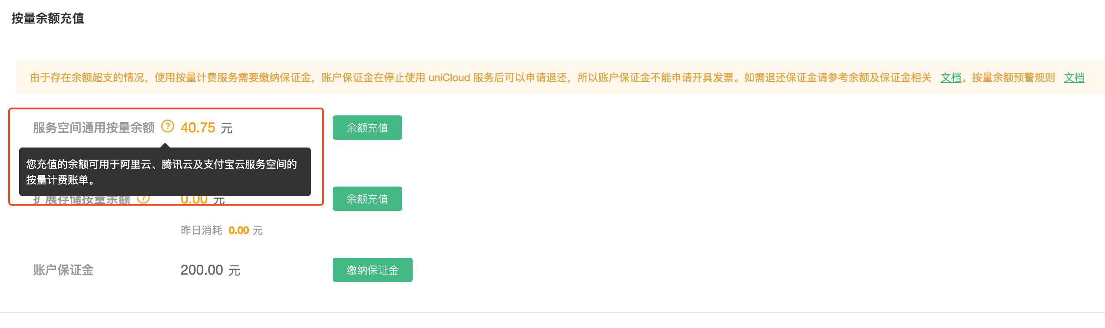Screen dimensions: 1105x328
Task: Click 余额充值 button for 扩展存储 balance
Action: point(367,199)
